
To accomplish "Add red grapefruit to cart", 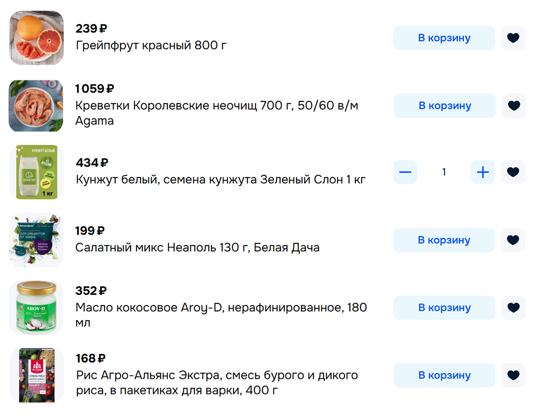I will [x=444, y=38].
